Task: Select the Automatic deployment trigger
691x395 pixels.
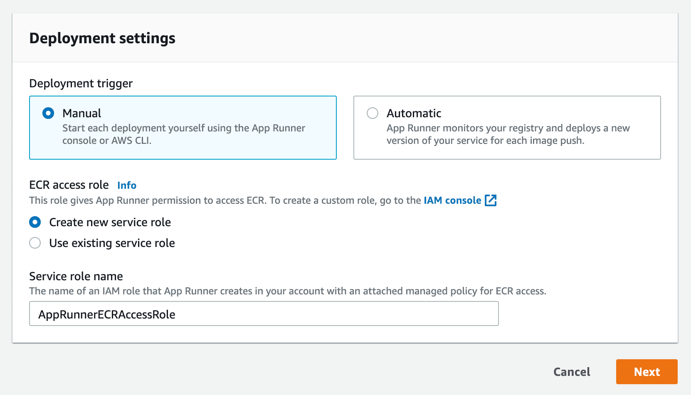Action: coord(373,113)
